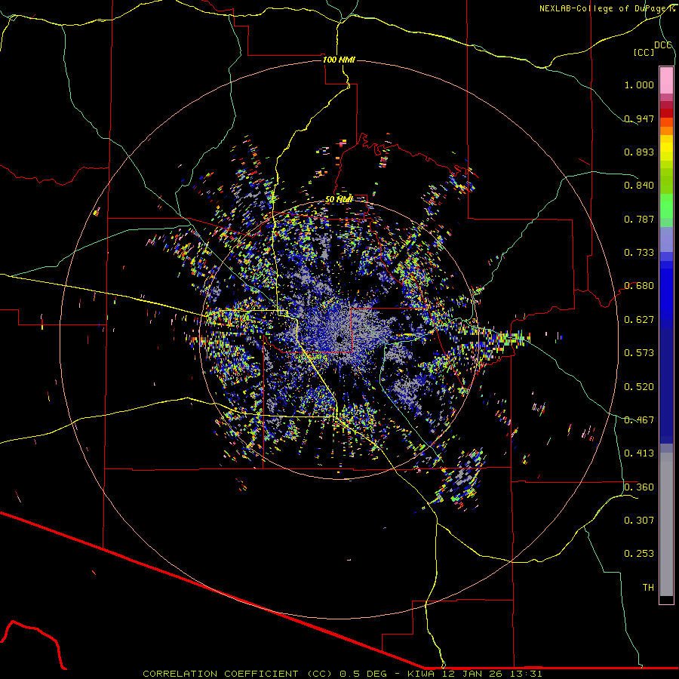This screenshot has height=679, width=679.
Task: Click the 0.680 color scale value
Action: click(x=639, y=286)
